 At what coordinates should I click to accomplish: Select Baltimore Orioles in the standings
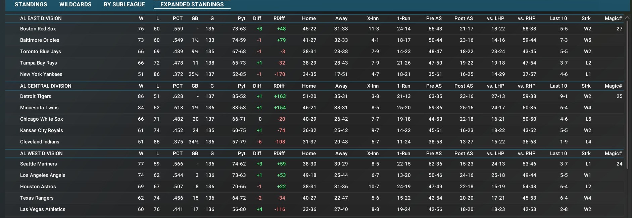40,40
